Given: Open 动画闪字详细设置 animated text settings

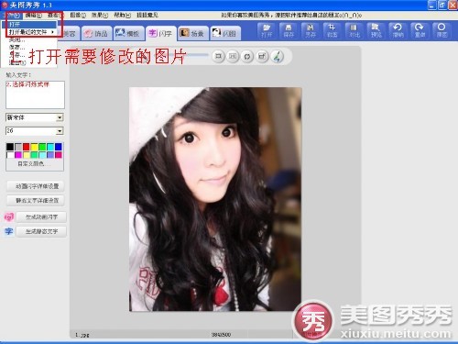Looking at the screenshot, I should point(36,186).
